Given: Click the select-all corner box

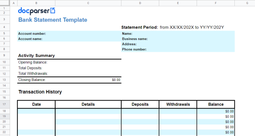Looking at the screenshot, I should coord(5,3).
